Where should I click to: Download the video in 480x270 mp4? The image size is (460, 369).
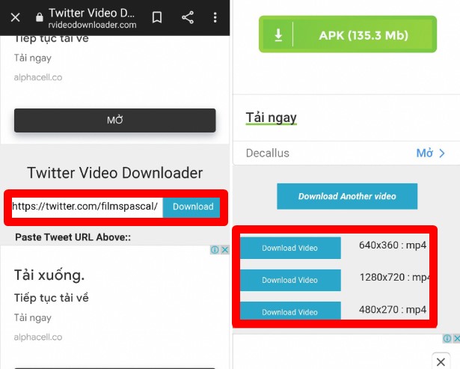coord(289,311)
